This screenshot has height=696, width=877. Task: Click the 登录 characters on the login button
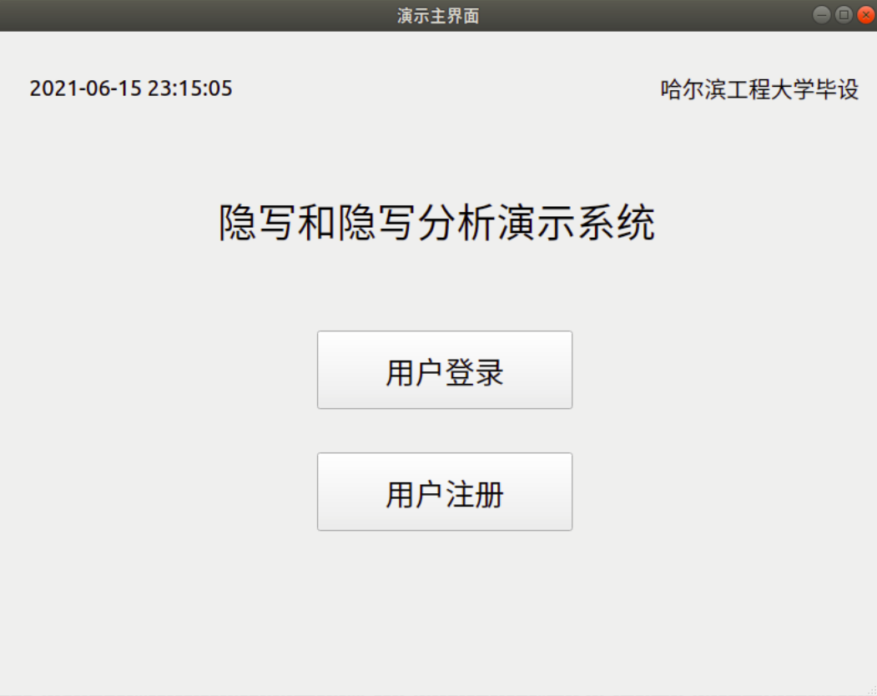[x=474, y=372]
